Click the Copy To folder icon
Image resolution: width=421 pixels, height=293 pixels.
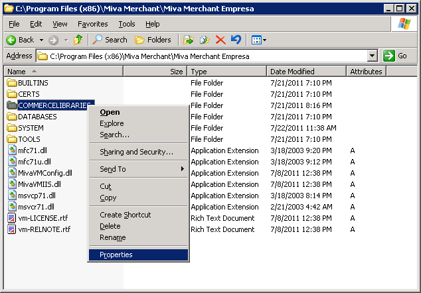pos(205,40)
